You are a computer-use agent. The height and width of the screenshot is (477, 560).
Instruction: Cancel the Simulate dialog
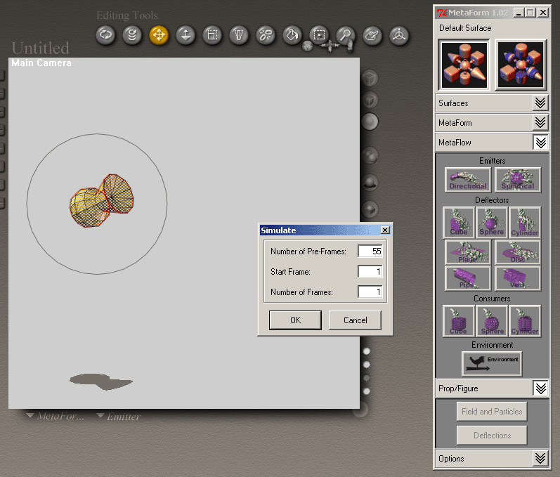(x=355, y=320)
